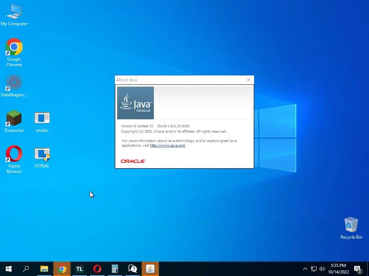Screen dimensions: 369x276
Task: Visit the http://www.java.com link
Action: 168,146
